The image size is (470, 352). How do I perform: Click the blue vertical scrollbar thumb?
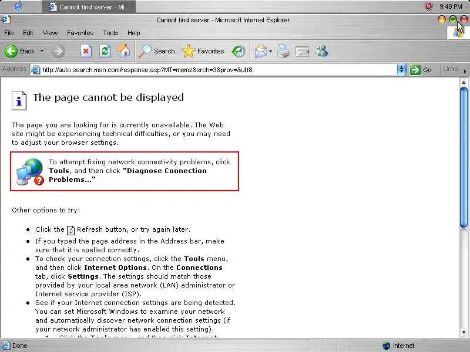tap(464, 157)
